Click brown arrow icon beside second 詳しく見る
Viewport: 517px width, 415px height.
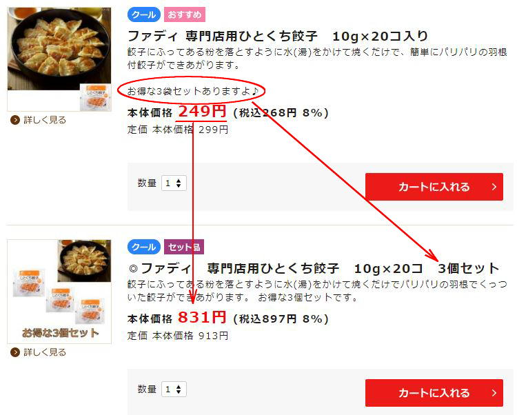click(x=15, y=352)
